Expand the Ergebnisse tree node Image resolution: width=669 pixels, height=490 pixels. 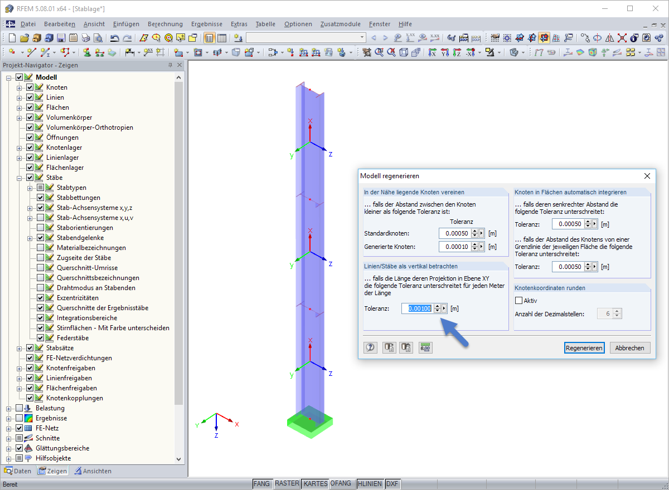point(9,418)
